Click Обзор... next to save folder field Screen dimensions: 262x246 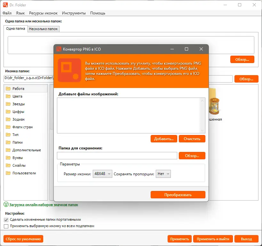(x=192, y=155)
